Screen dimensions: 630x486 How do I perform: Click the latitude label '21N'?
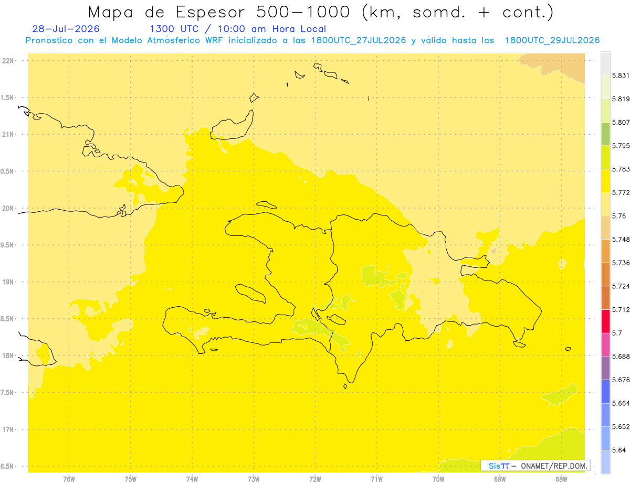(x=8, y=134)
